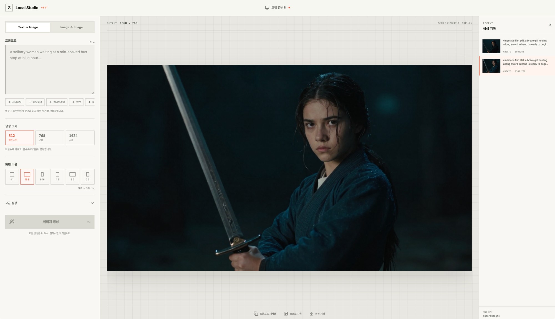This screenshot has height=319, width=555.
Task: Click the Z logo icon
Action: pyautogui.click(x=9, y=7)
